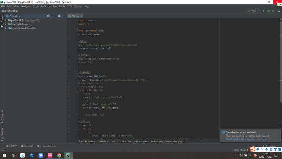Open the Event Log
Viewport: 282px width, 159px height.
pos(269,146)
